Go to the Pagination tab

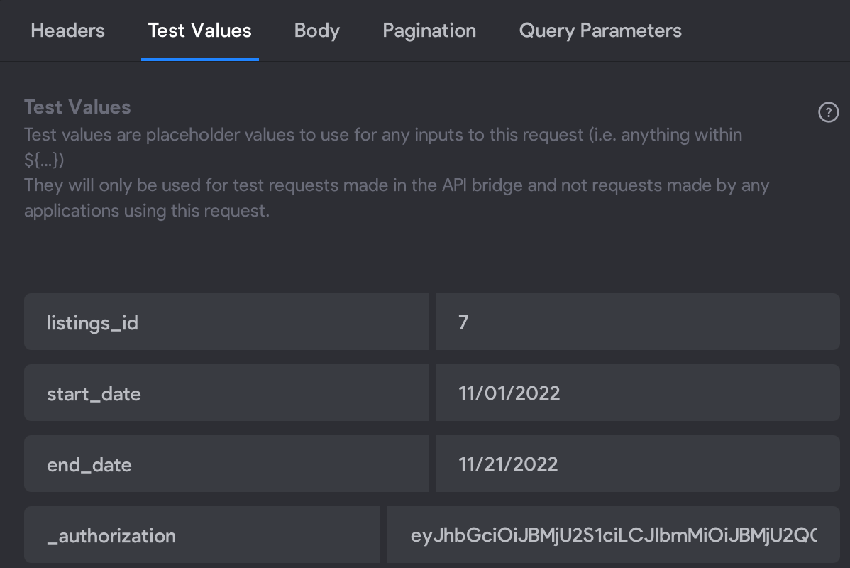tap(429, 31)
